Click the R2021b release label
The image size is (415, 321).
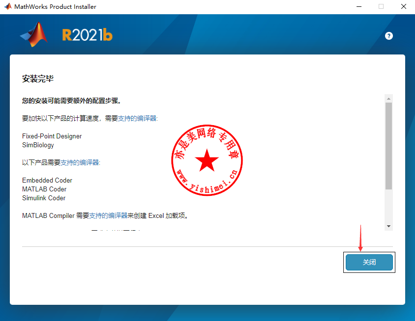pyautogui.click(x=87, y=35)
